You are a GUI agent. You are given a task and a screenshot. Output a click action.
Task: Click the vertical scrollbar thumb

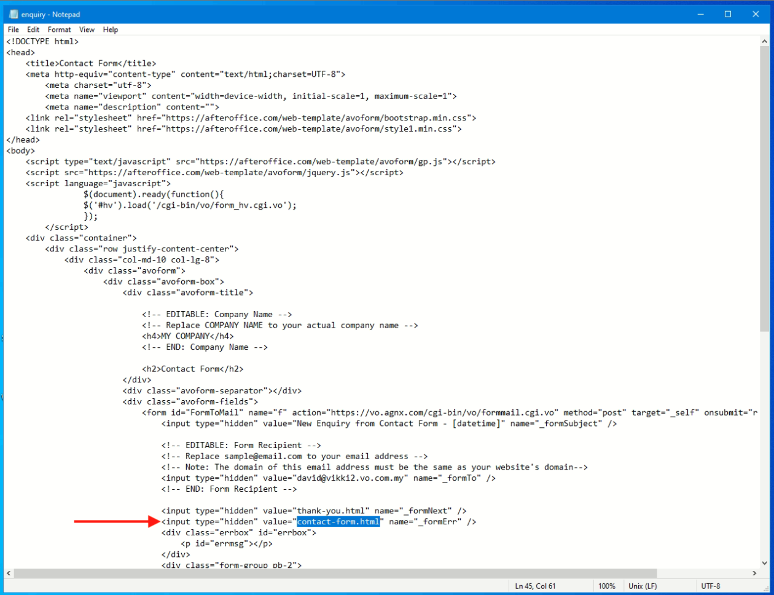point(764,184)
